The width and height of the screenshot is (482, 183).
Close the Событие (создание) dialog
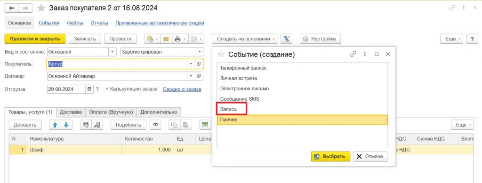click(388, 54)
